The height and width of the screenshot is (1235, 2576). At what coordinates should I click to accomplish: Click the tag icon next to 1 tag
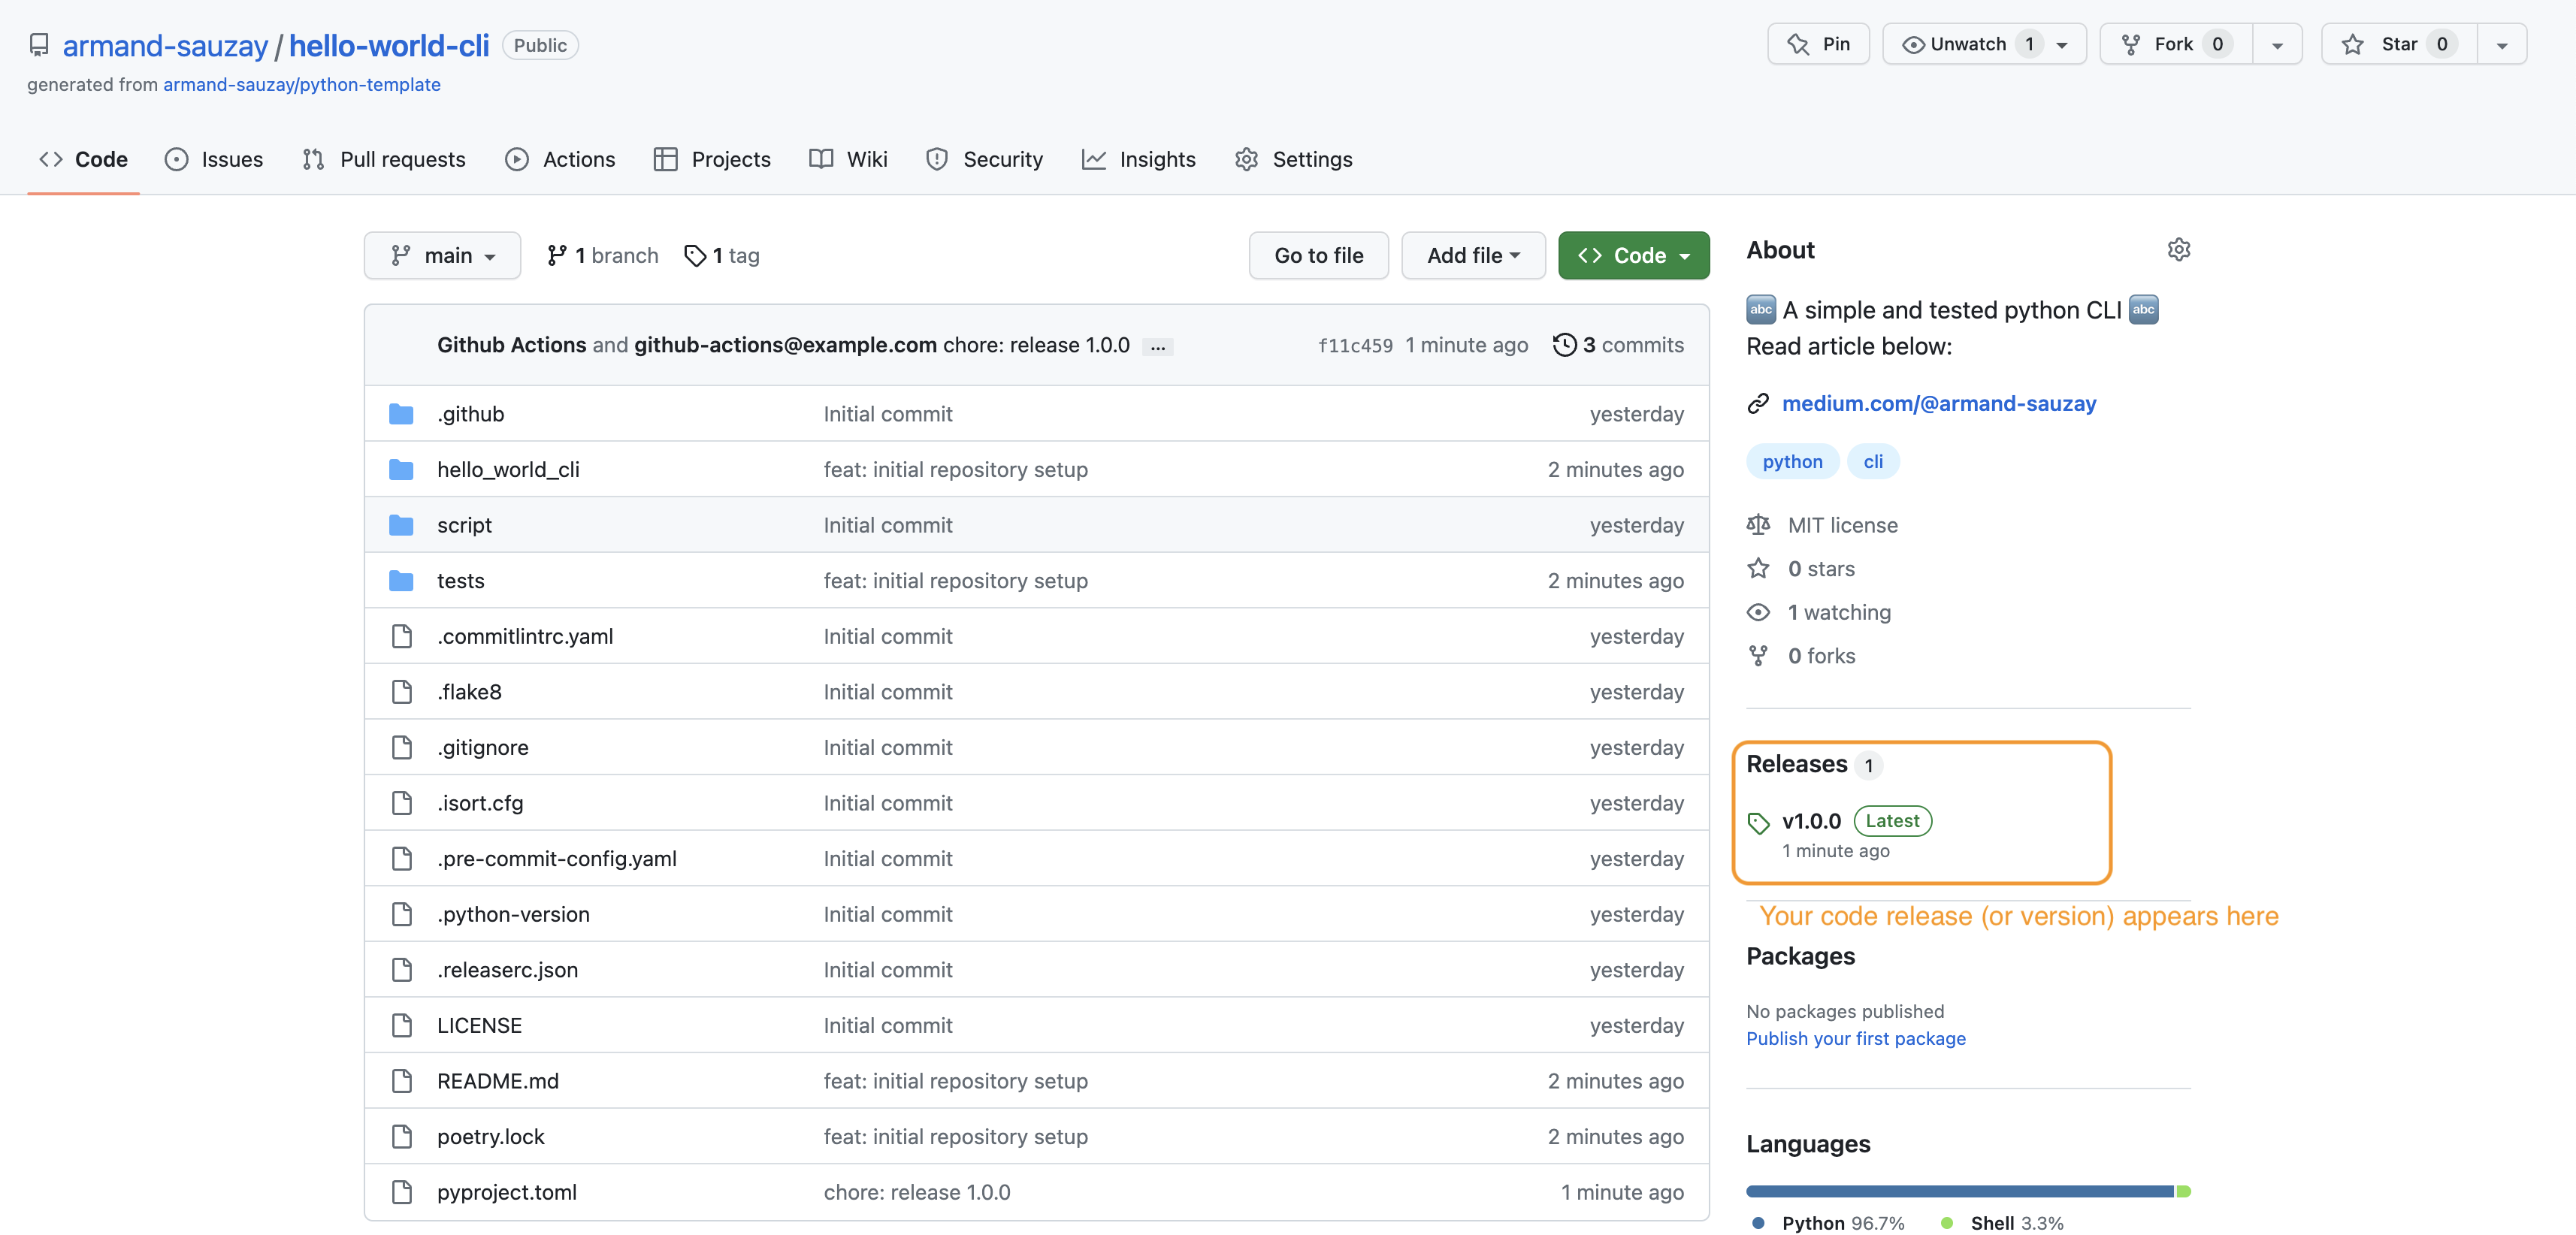(x=695, y=256)
